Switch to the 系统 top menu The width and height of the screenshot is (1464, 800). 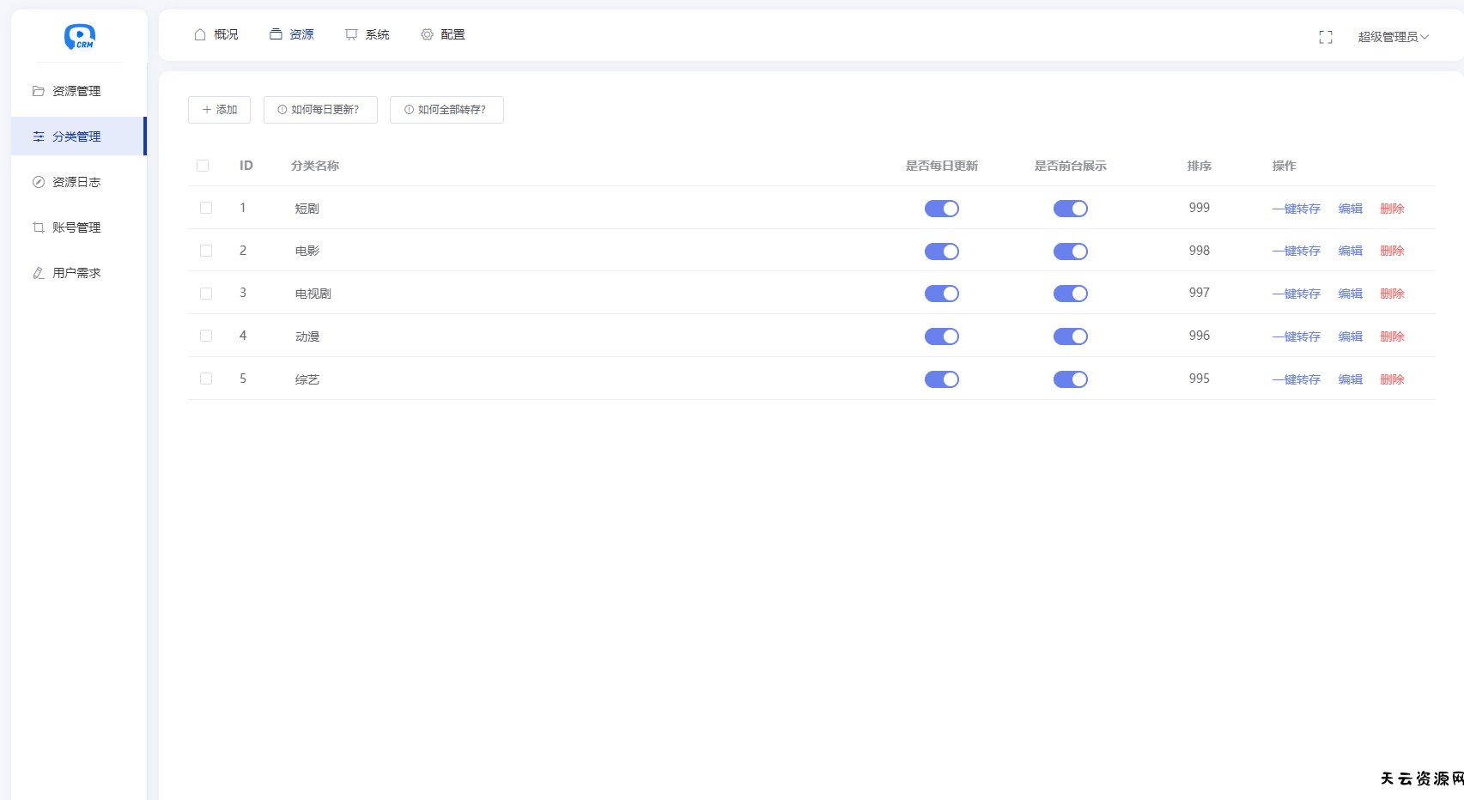368,34
